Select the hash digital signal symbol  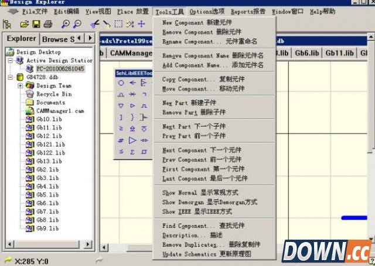pyautogui.click(x=121, y=141)
